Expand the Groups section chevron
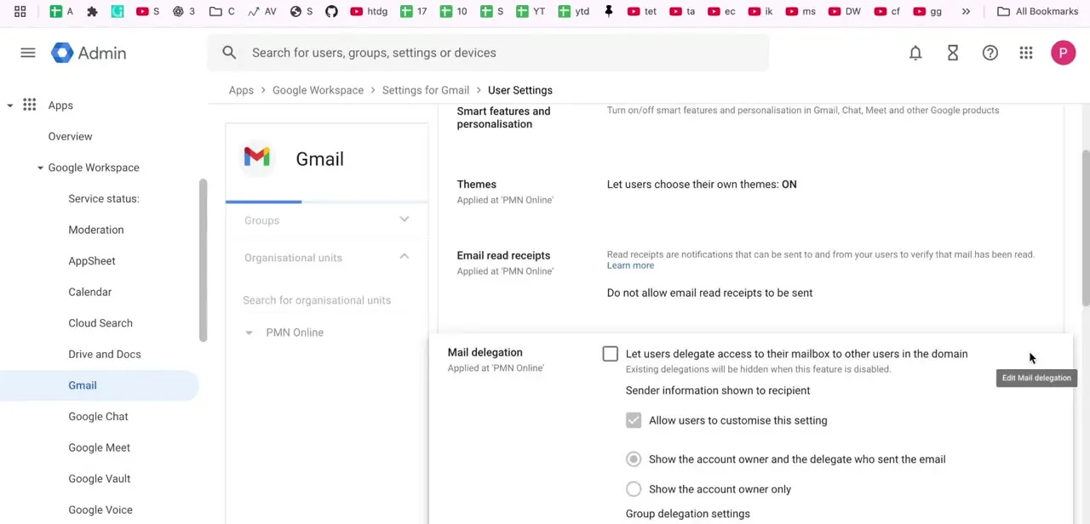The height and width of the screenshot is (524, 1090). point(404,219)
